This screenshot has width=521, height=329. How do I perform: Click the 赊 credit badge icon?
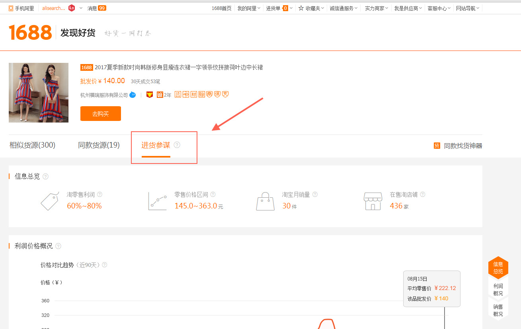pos(202,94)
